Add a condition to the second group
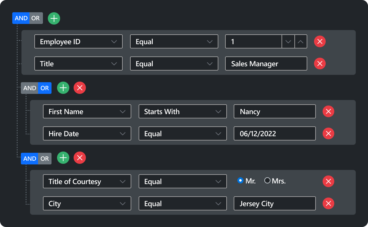368x227 pixels. (63, 88)
